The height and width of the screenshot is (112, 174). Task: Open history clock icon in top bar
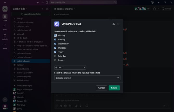[47, 2]
